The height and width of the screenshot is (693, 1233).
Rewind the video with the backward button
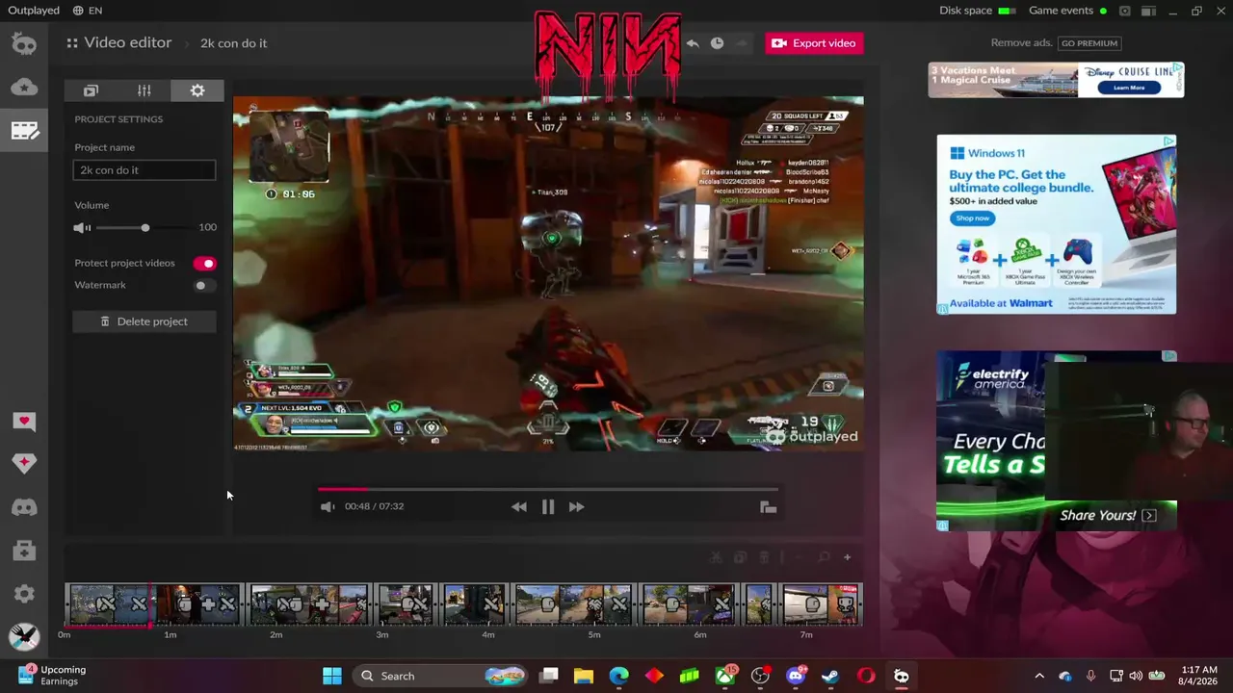click(x=519, y=507)
